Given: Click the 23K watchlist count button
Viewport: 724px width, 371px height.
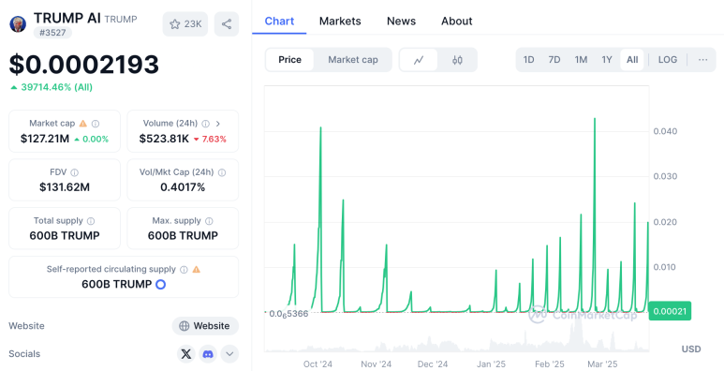Looking at the screenshot, I should (x=185, y=24).
